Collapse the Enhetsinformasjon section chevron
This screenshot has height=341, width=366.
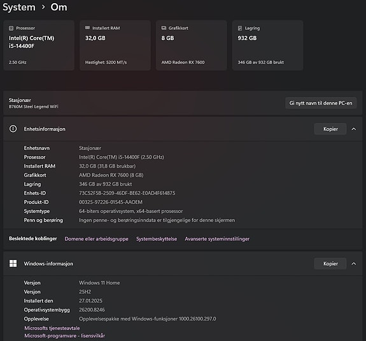(x=354, y=129)
